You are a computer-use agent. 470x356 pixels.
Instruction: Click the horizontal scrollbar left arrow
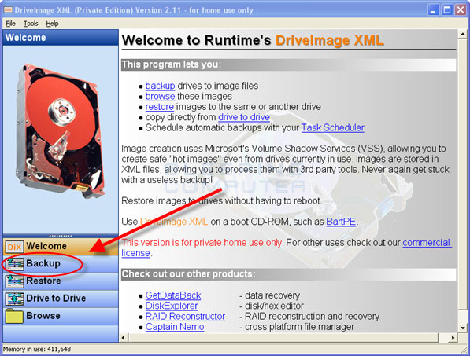[124, 338]
